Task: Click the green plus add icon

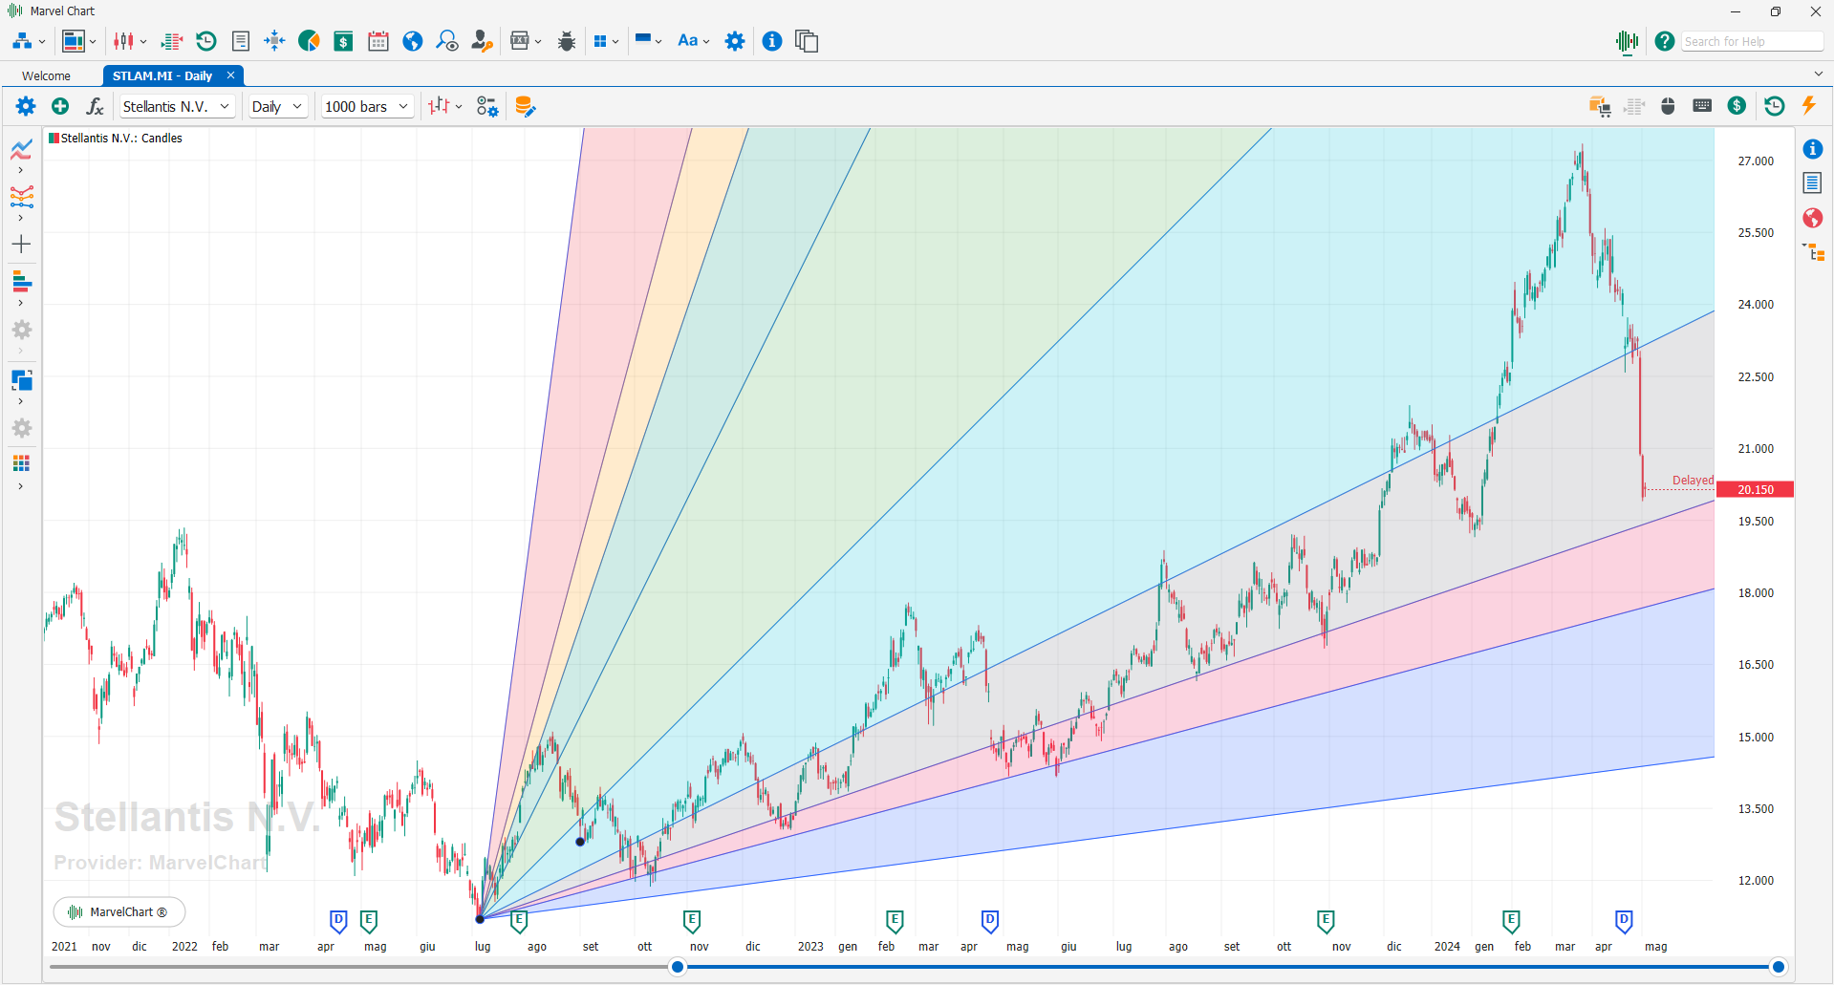Action: coord(60,106)
